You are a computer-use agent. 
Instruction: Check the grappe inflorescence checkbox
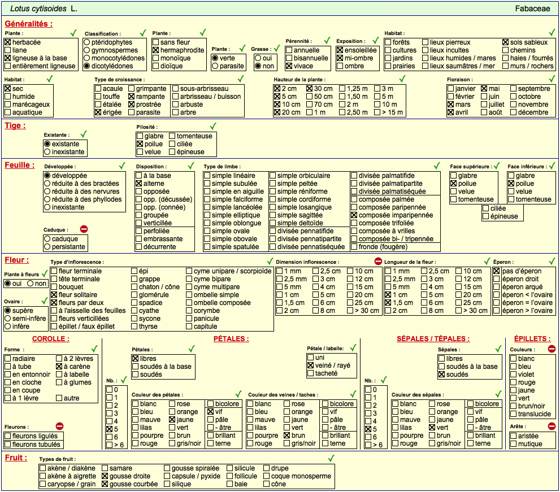134,279
